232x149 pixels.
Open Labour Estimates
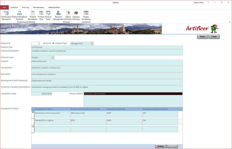click(x=68, y=15)
